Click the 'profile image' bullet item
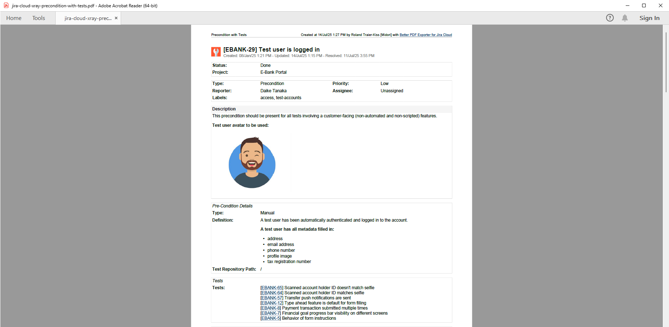This screenshot has width=669, height=327. [x=280, y=256]
